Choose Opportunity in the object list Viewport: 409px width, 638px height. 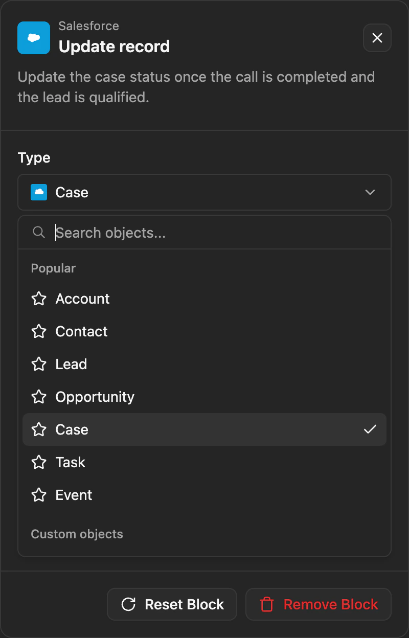204,397
